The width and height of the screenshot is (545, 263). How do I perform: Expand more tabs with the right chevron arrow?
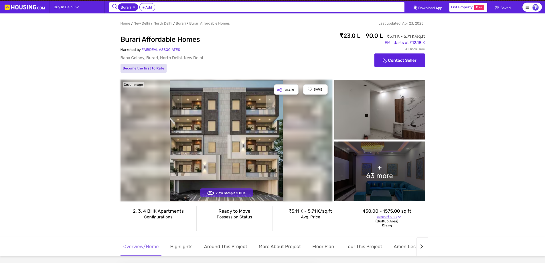[x=421, y=246]
